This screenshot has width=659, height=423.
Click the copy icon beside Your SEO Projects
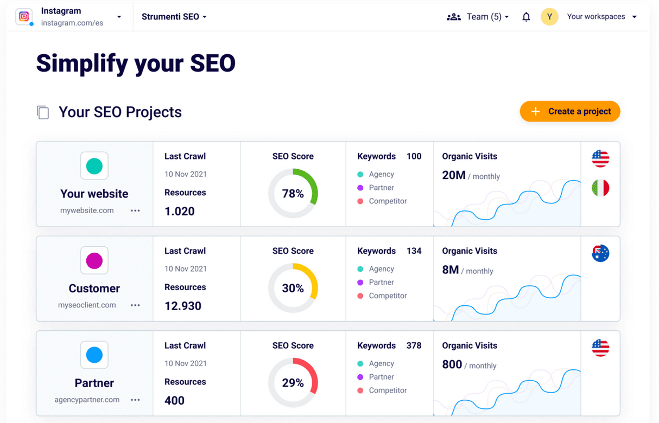43,112
